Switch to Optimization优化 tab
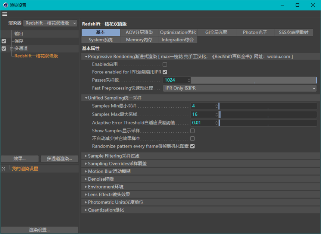Screen dimensions: 321x234 pyautogui.click(x=178, y=32)
